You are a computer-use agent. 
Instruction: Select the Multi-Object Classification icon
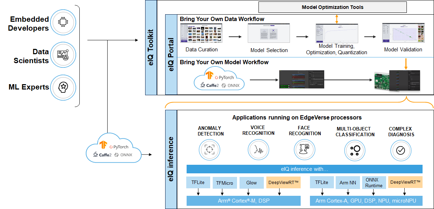(355, 151)
